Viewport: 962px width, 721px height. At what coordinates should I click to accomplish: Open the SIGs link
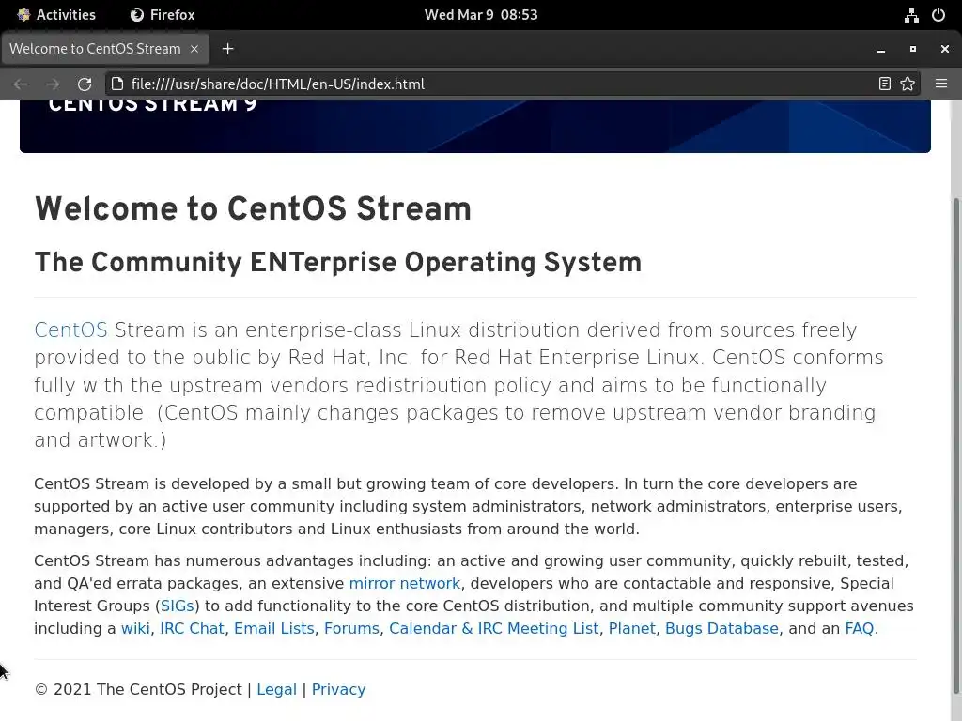tap(178, 606)
